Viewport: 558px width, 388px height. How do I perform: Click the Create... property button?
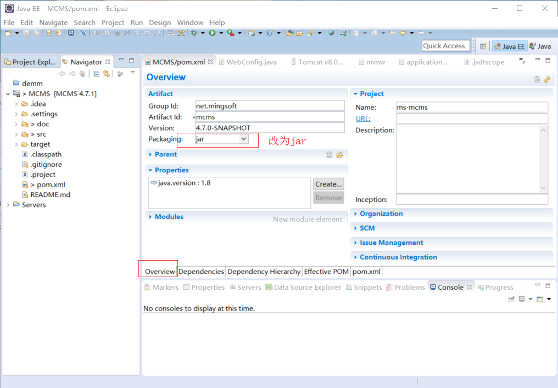pos(328,184)
